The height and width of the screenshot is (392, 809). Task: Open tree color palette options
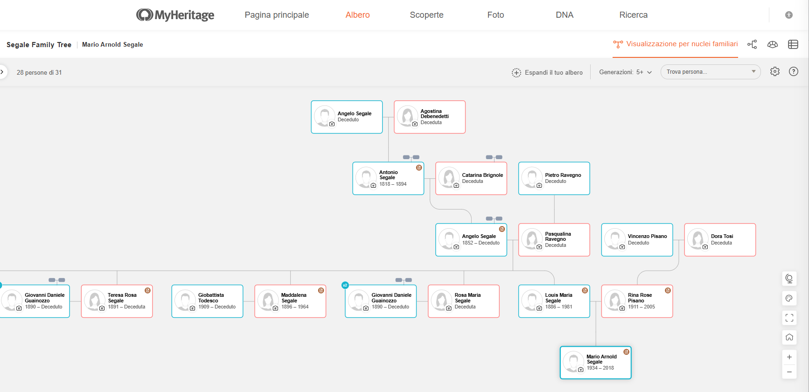pyautogui.click(x=789, y=298)
